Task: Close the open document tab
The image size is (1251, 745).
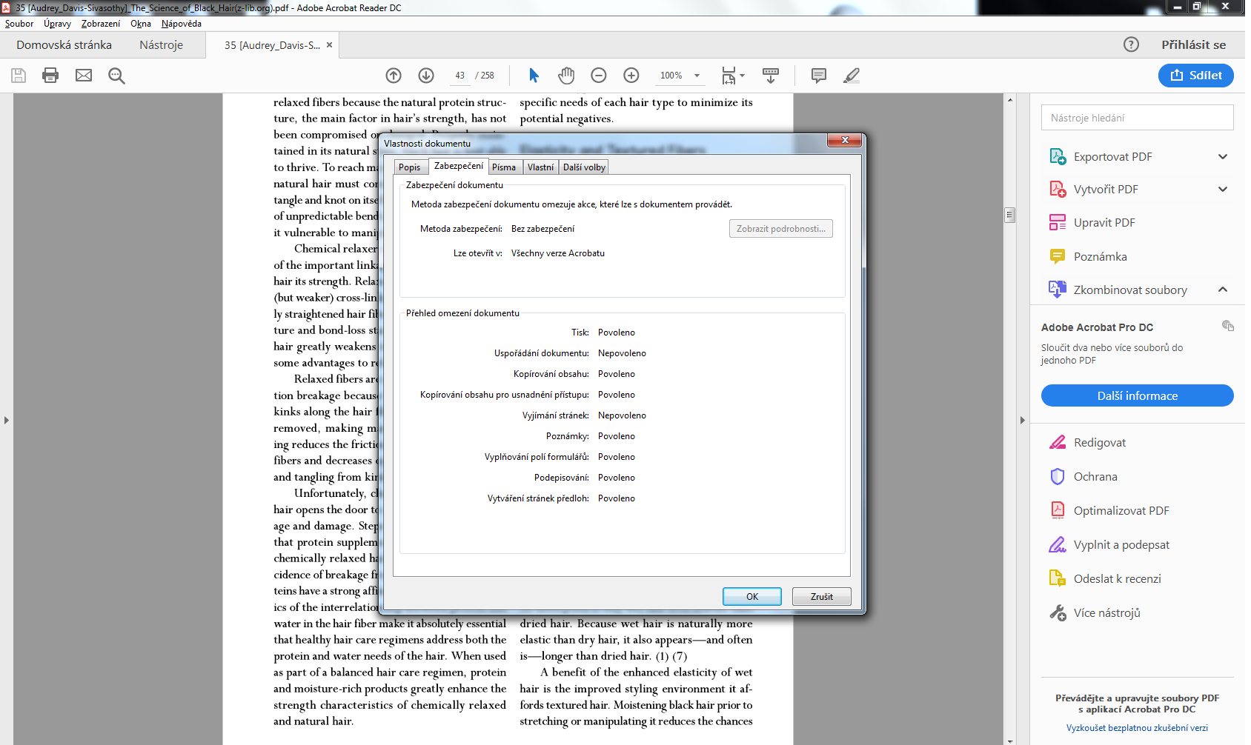Action: click(x=330, y=45)
